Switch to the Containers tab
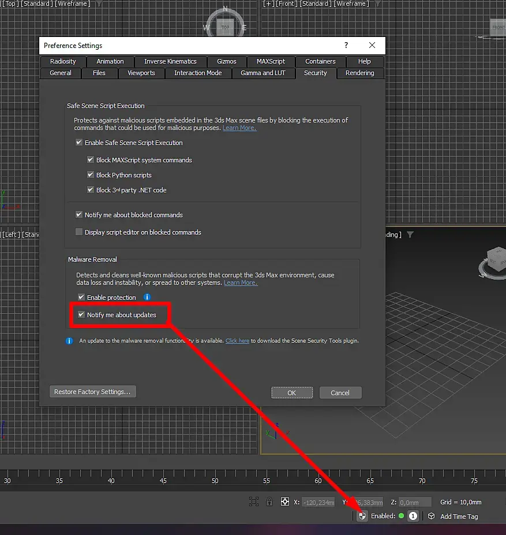 pos(320,61)
